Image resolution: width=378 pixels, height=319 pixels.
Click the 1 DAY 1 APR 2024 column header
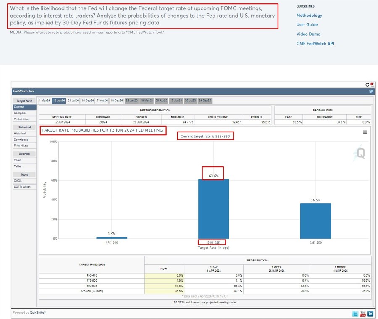click(x=214, y=269)
